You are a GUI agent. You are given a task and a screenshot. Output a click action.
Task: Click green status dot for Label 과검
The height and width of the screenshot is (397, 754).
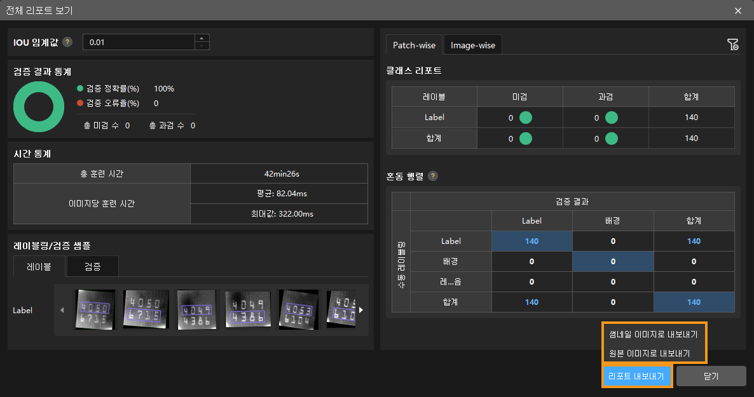click(x=611, y=118)
